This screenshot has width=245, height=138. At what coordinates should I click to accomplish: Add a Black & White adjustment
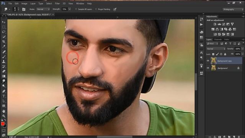point(221,29)
